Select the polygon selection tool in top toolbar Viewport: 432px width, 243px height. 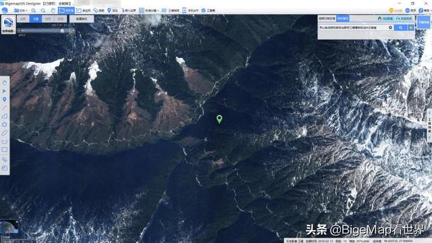(84, 11)
